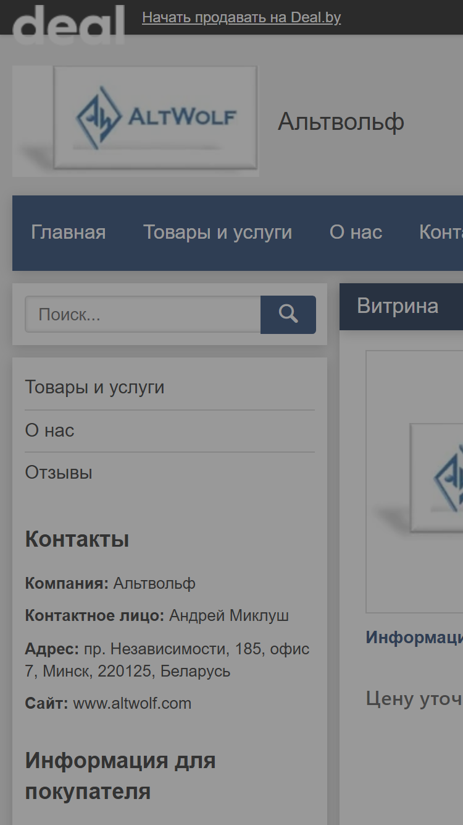Click the AltWolf company logo banner
The height and width of the screenshot is (825, 463).
135,121
